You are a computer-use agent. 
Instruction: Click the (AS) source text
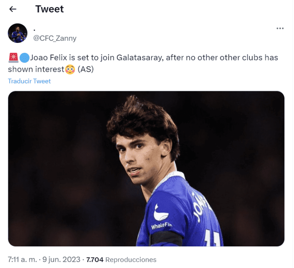85,69
